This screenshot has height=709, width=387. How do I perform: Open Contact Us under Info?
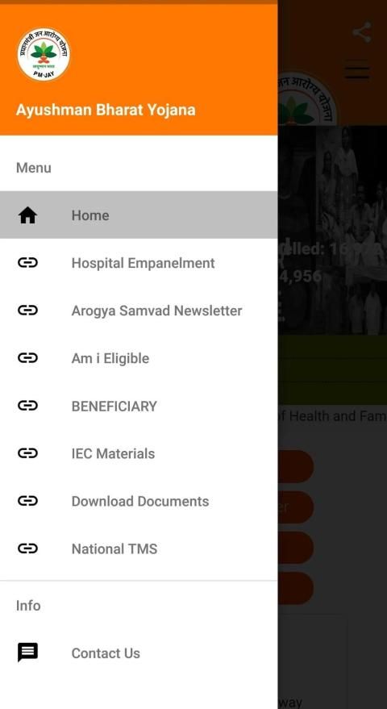click(x=139, y=653)
